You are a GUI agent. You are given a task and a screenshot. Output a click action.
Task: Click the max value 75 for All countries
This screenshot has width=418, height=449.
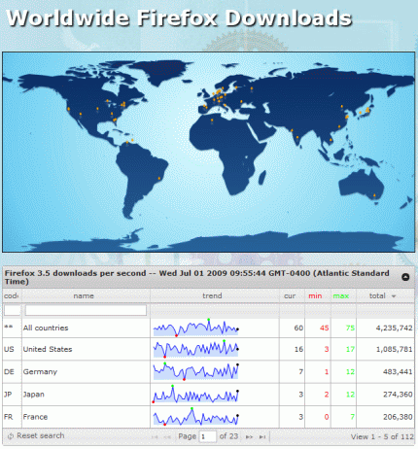click(350, 328)
